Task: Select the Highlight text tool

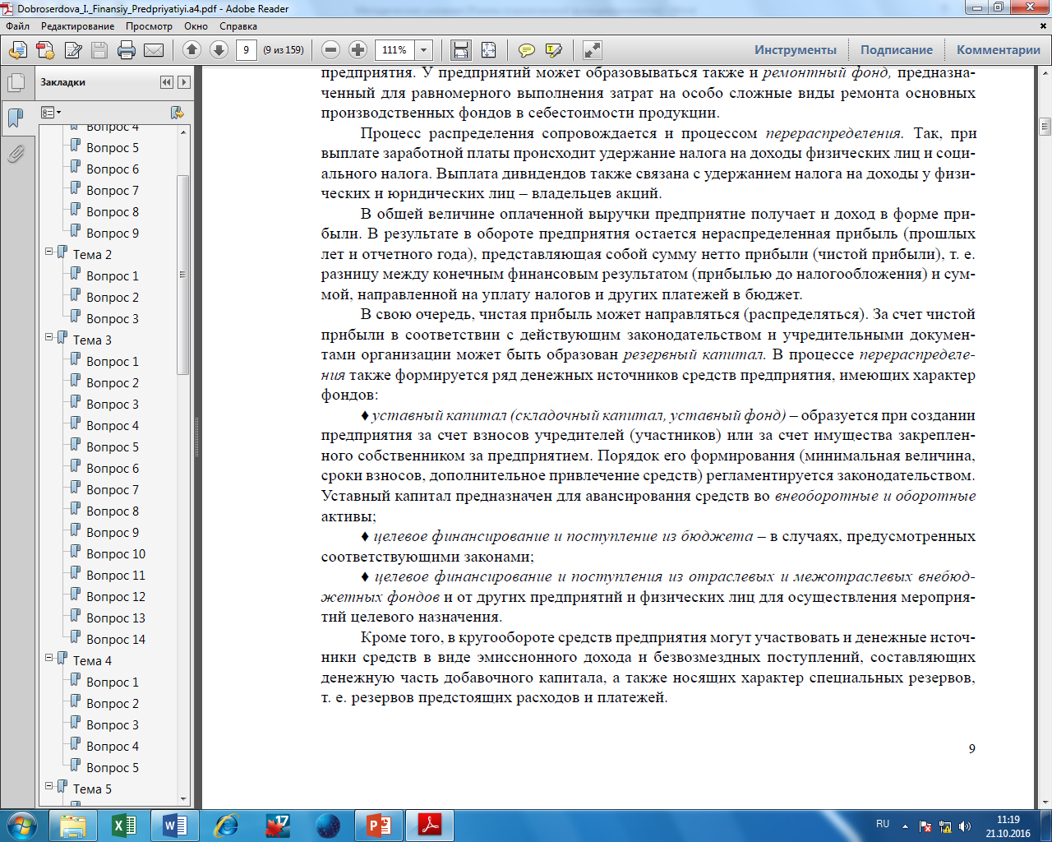Action: click(554, 50)
